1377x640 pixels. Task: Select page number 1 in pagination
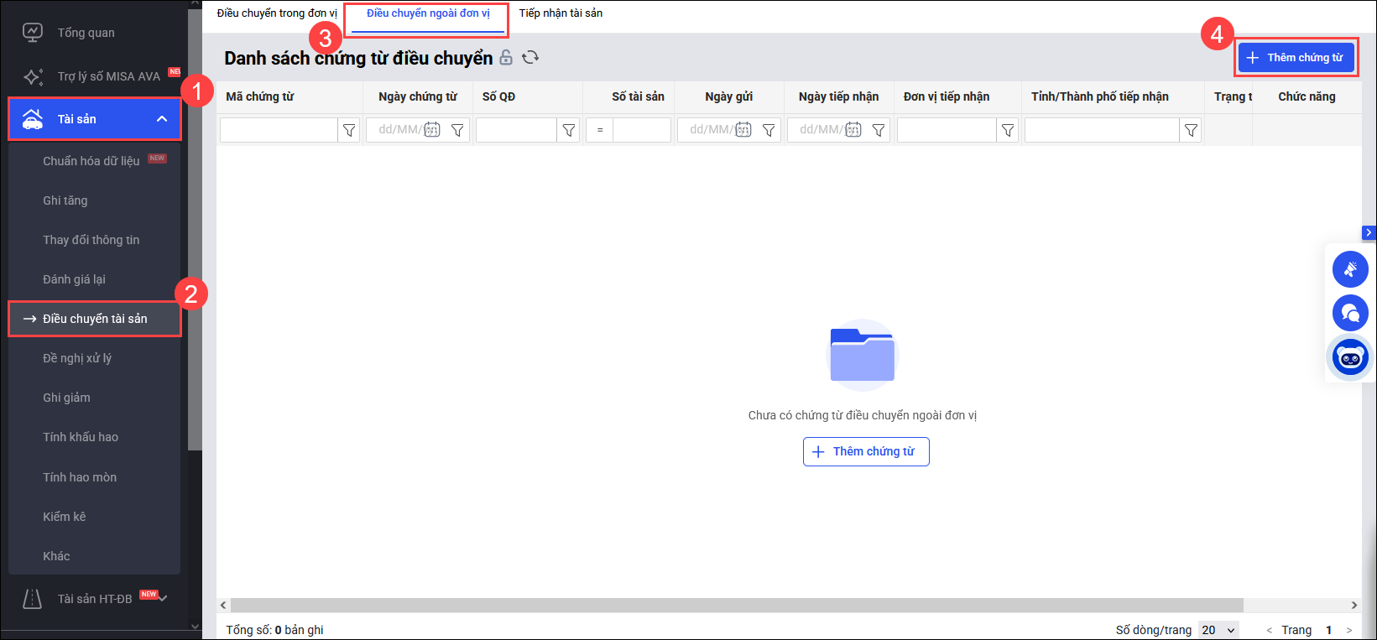point(1329,630)
